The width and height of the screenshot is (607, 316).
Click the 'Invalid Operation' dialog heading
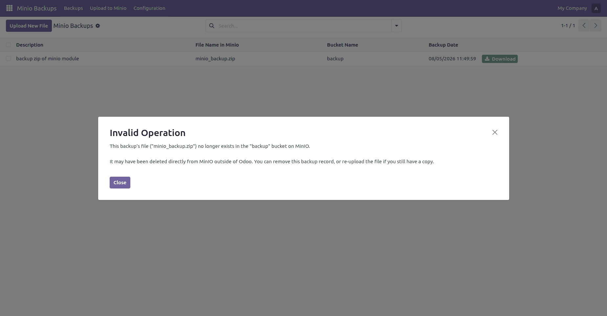coord(147,133)
